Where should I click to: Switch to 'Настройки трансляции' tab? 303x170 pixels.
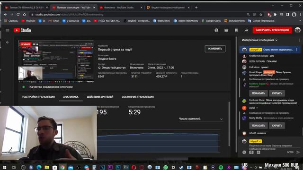[38, 97]
